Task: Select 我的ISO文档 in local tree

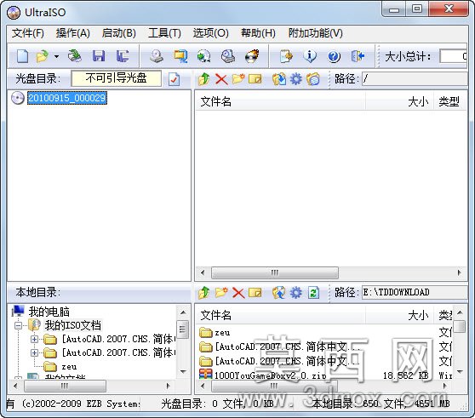Action: tap(72, 325)
